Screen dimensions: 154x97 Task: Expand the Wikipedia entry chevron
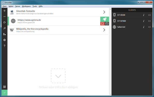[104, 30]
